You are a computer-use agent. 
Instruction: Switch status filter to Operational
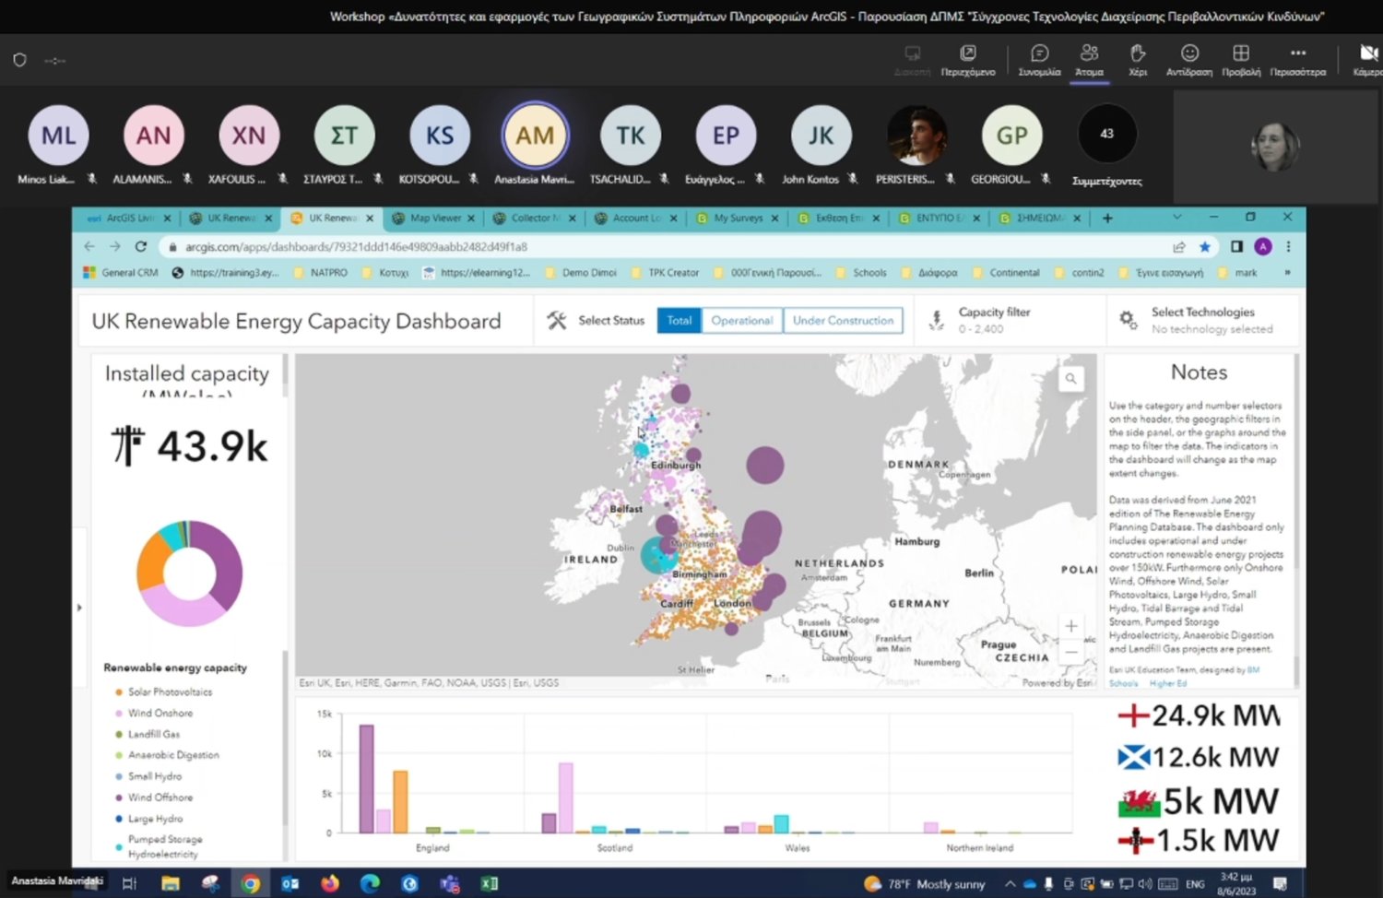point(741,321)
